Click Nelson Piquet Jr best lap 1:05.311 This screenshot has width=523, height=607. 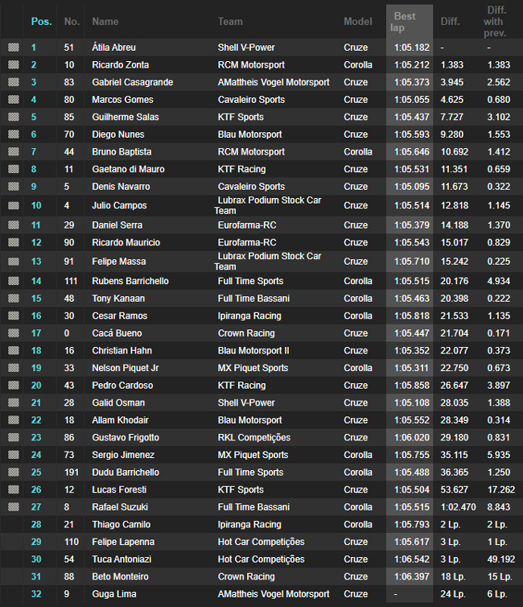tap(412, 368)
